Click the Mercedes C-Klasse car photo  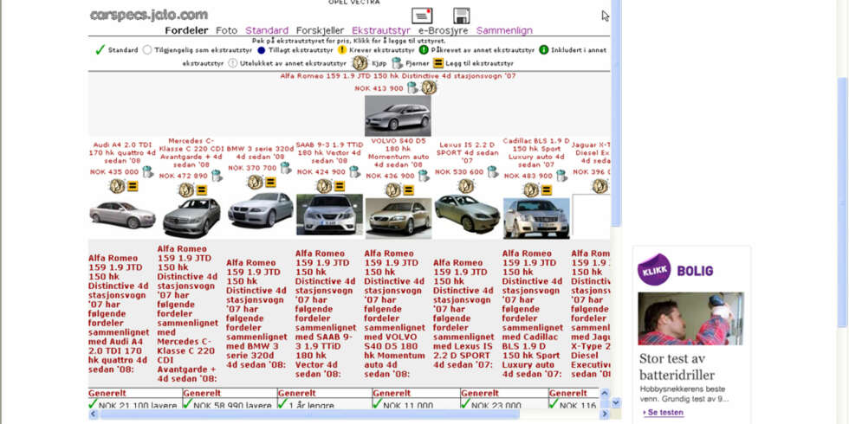pos(191,217)
